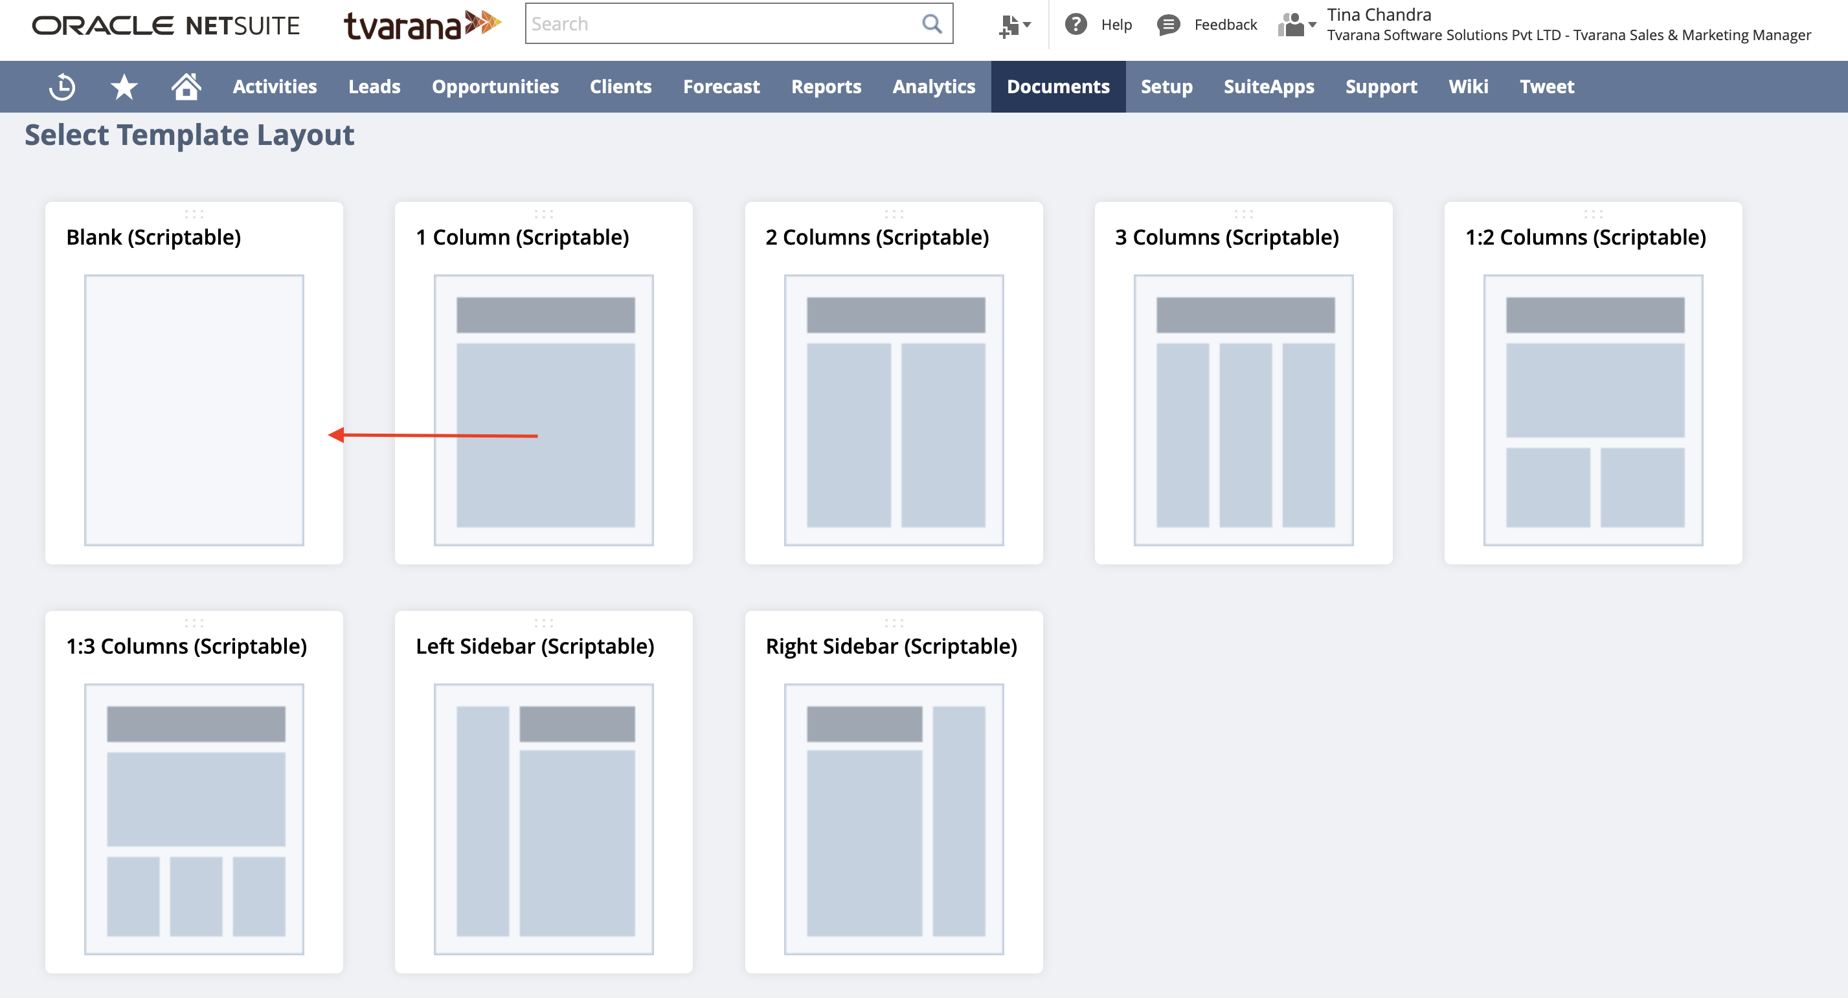Open the Shortcuts star icon
The image size is (1848, 998).
pyautogui.click(x=124, y=87)
